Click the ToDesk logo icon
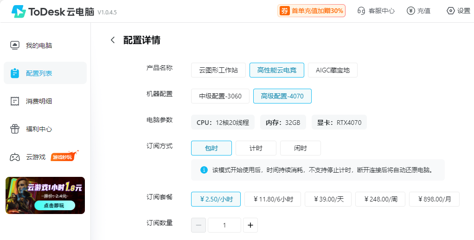 point(19,11)
